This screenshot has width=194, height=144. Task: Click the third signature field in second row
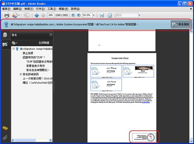(106, 84)
